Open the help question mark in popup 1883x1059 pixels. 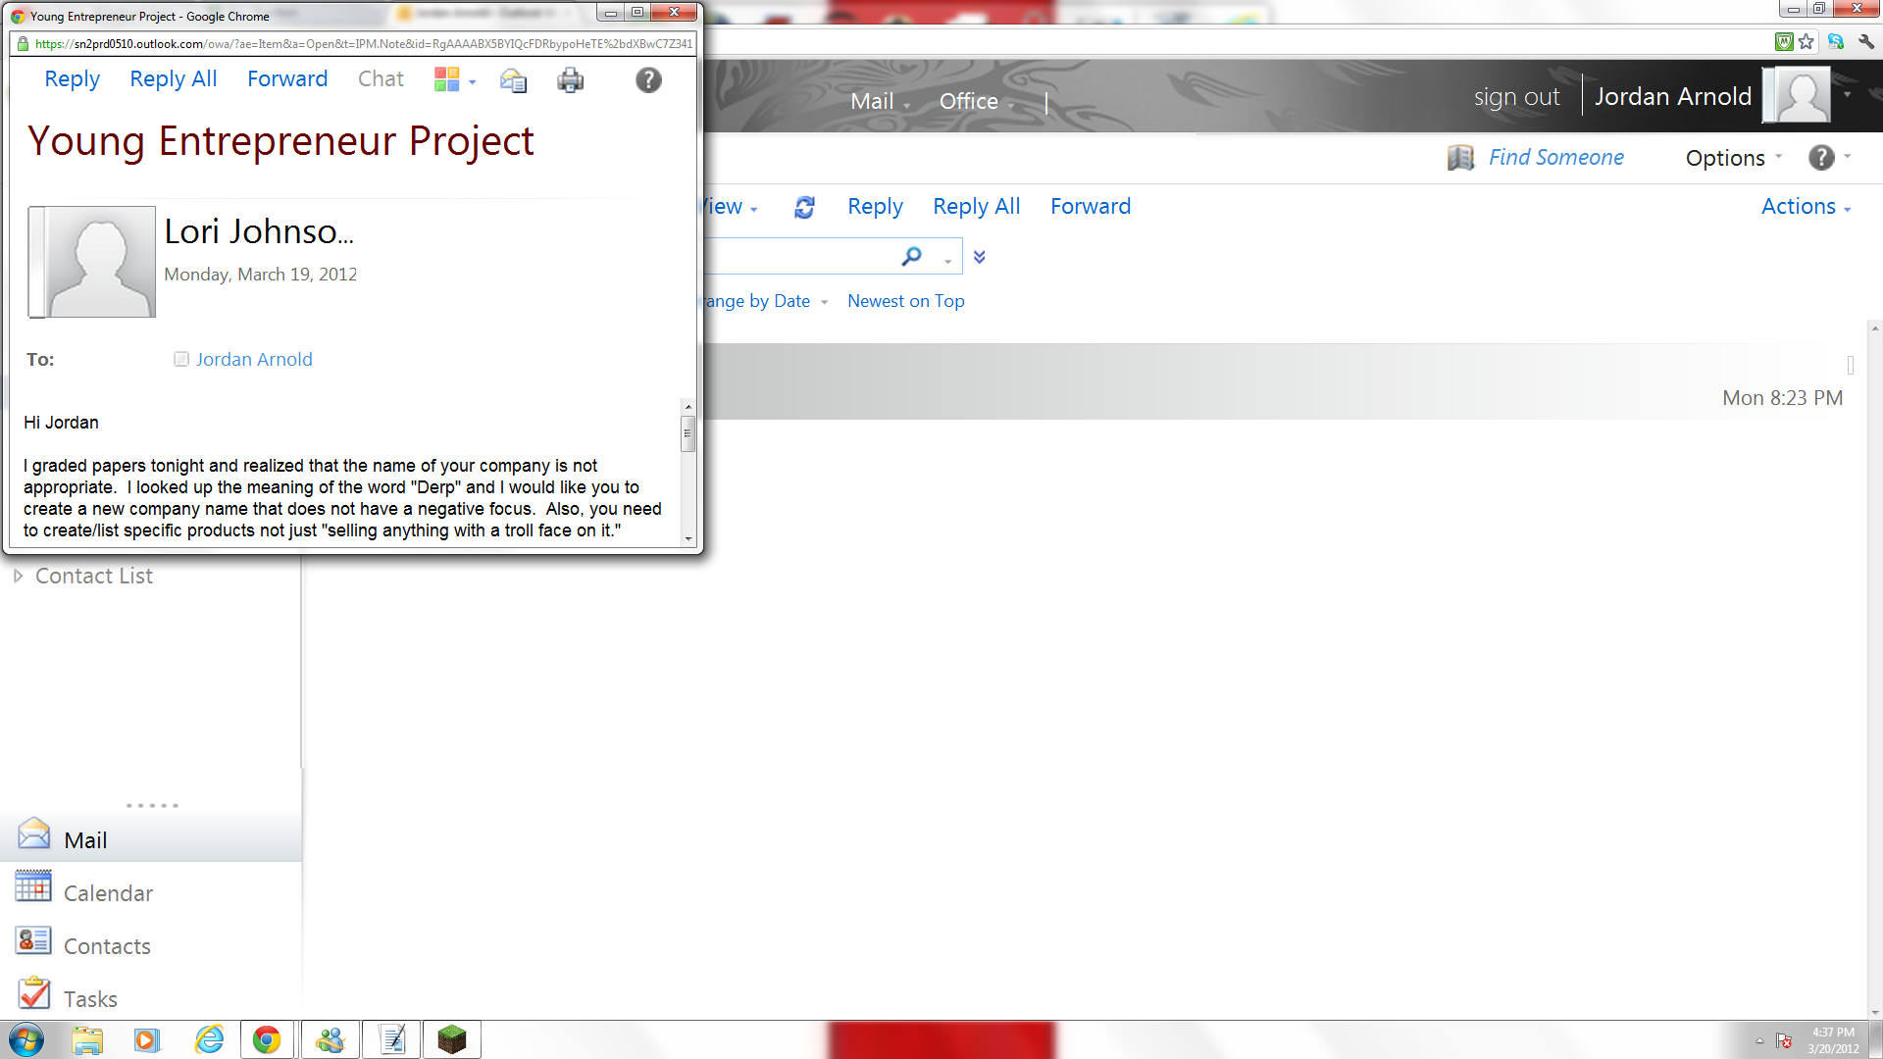tap(648, 80)
